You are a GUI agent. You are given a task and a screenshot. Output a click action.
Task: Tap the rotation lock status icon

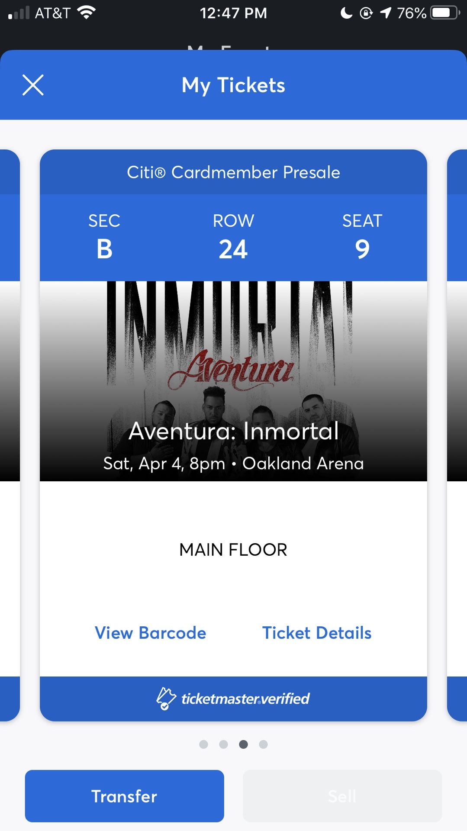tap(366, 13)
